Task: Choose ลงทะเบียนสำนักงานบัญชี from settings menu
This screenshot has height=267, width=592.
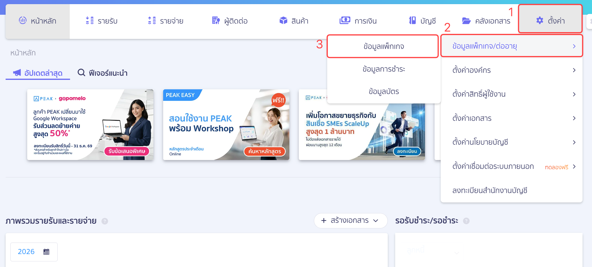Action: click(x=511, y=190)
